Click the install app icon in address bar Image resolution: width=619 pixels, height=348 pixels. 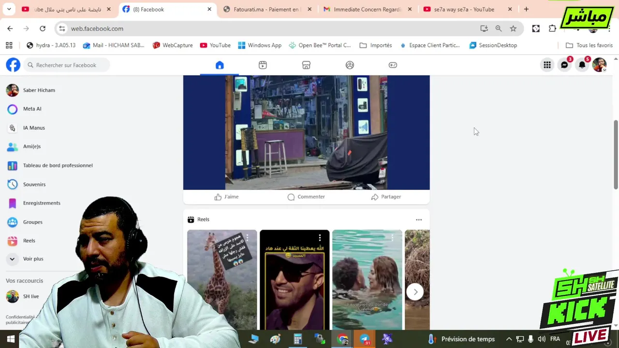coord(484,29)
